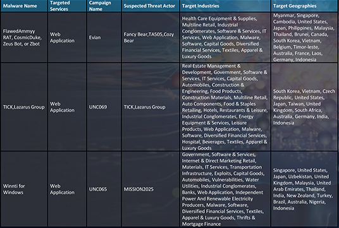The width and height of the screenshot is (339, 228).
Task: Click the Malware Name column header
Action: pyautogui.click(x=24, y=6)
